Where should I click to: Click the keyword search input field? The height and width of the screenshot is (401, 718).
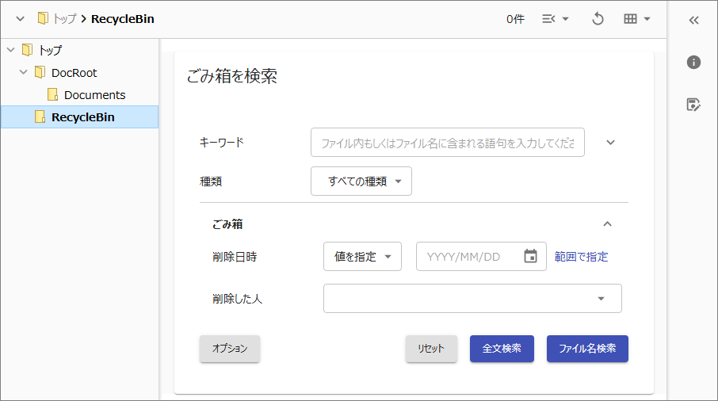[x=447, y=143]
